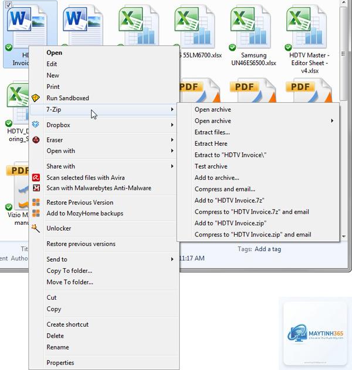Select Compress to "HDTV Invoice.7z" and email
The image size is (352, 370).
[258, 212]
